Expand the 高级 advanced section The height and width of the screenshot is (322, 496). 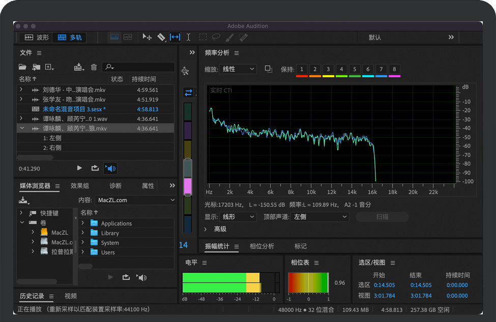[x=206, y=229]
